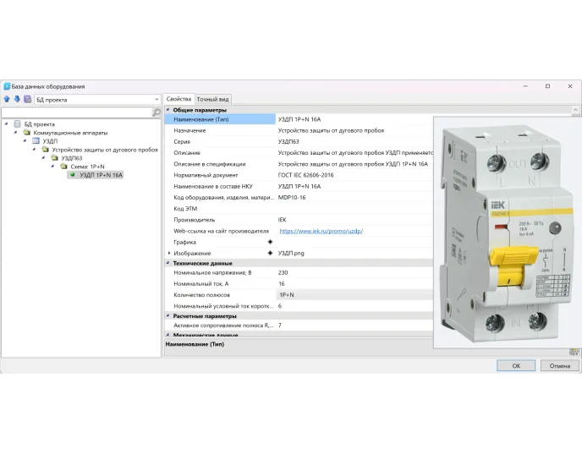Expand the Изображение property row
582x454 pixels.
(169, 253)
